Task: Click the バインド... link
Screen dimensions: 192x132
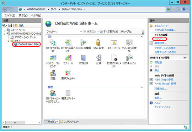Action: (x=159, y=39)
